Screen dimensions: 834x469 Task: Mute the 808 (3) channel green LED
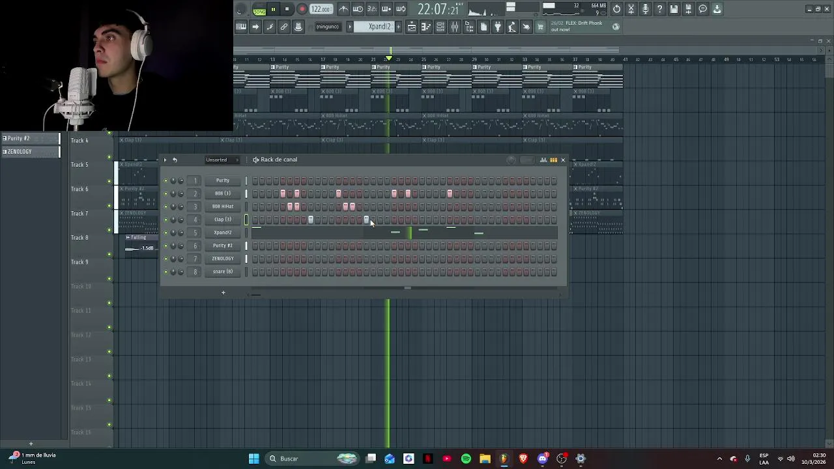pos(165,193)
